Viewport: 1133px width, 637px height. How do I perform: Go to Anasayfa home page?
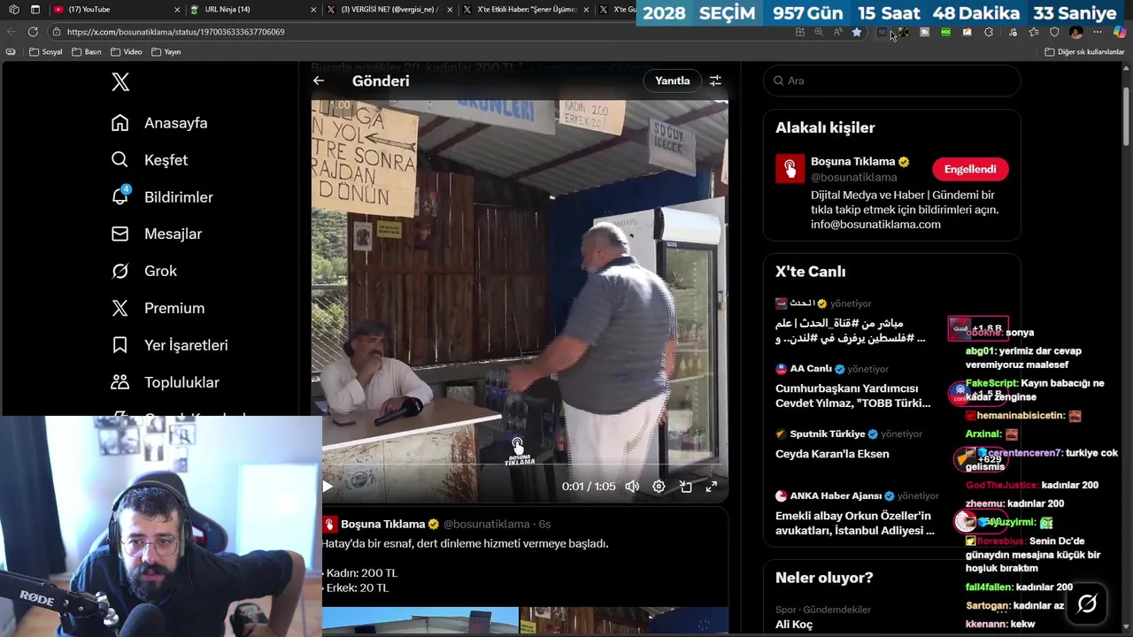159,123
